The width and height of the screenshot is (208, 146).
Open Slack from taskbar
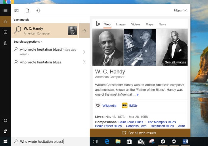pyautogui.click(x=163, y=142)
